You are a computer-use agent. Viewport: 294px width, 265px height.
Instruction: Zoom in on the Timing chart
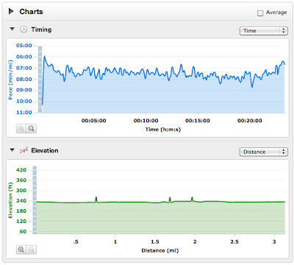(21, 128)
